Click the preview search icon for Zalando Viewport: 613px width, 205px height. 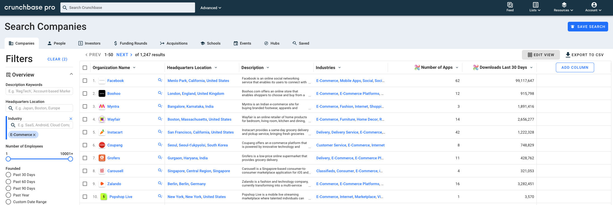click(x=160, y=183)
